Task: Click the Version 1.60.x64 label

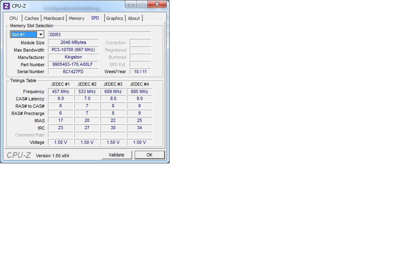Action: pyautogui.click(x=52, y=156)
